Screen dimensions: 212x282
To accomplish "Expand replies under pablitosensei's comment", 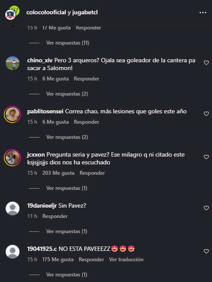I will (67, 137).
